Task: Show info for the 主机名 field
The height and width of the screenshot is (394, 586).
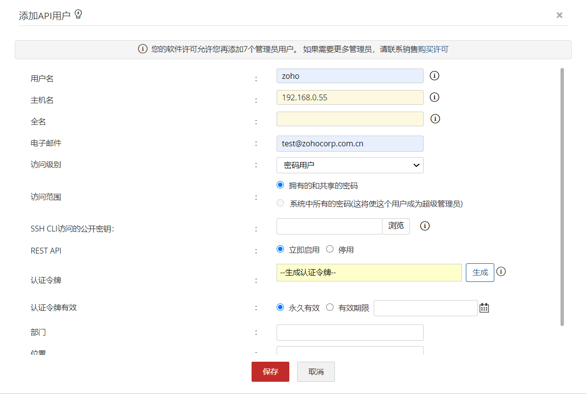Action: [x=434, y=97]
